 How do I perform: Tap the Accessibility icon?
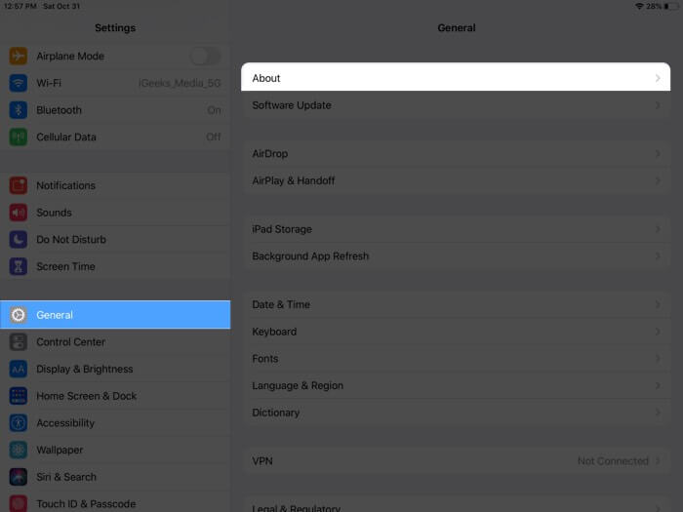tap(19, 422)
